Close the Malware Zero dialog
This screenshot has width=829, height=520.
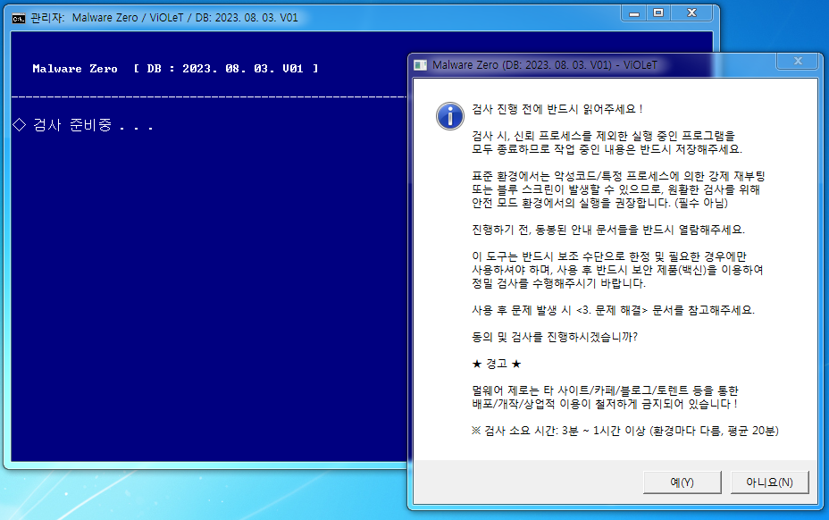(x=798, y=62)
